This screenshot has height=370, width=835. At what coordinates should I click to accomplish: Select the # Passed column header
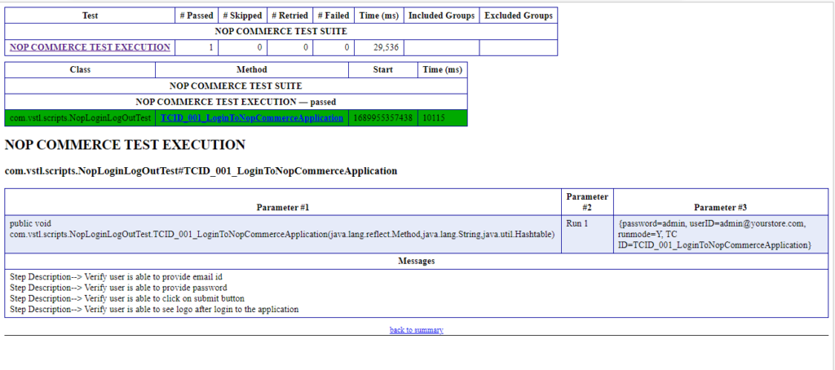197,15
